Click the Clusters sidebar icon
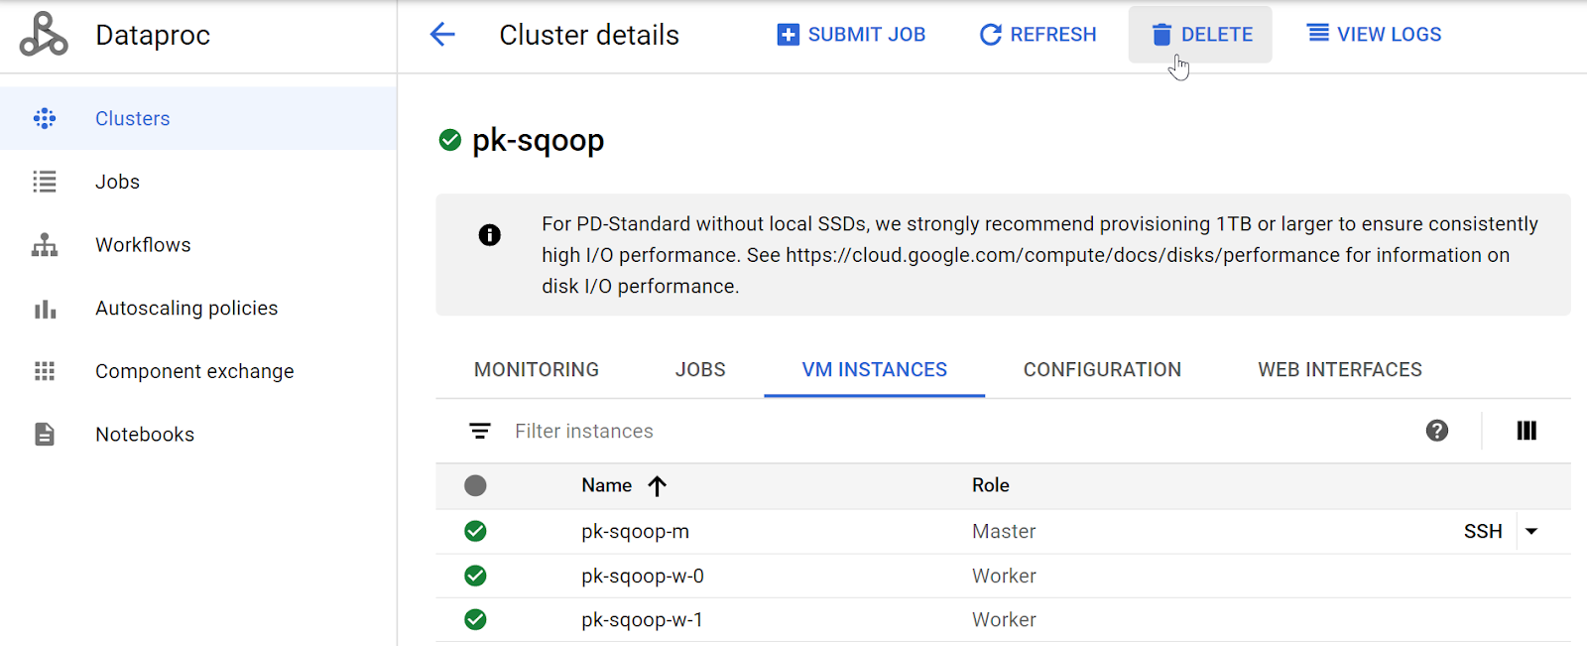1587x646 pixels. [x=45, y=119]
